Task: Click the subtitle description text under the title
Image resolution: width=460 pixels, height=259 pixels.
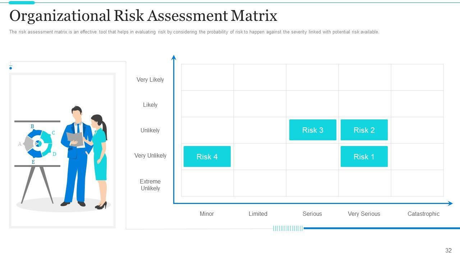Action: coord(194,32)
